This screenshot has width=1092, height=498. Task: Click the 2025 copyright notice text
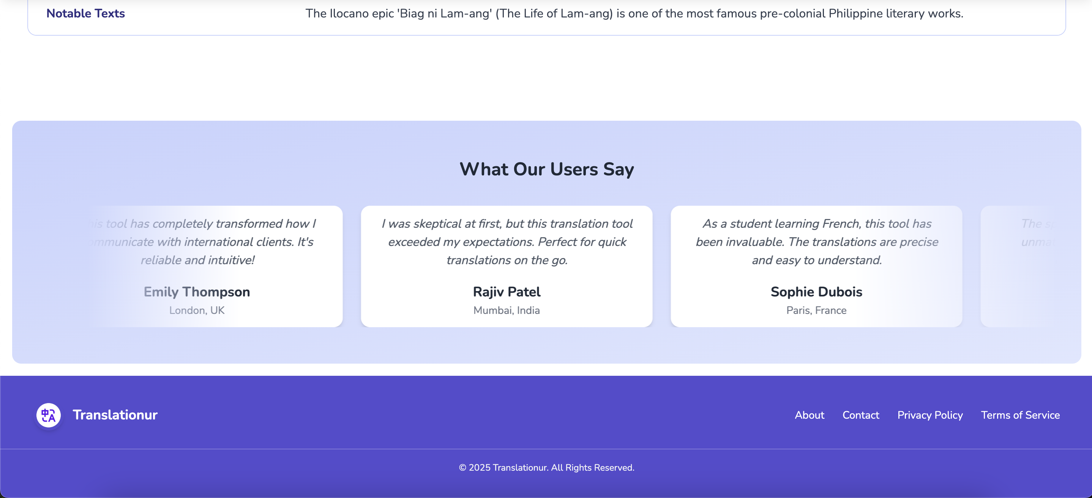[x=546, y=468]
